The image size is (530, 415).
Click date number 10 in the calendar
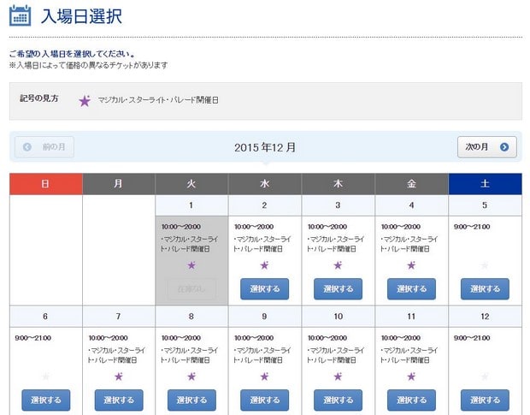tap(338, 317)
